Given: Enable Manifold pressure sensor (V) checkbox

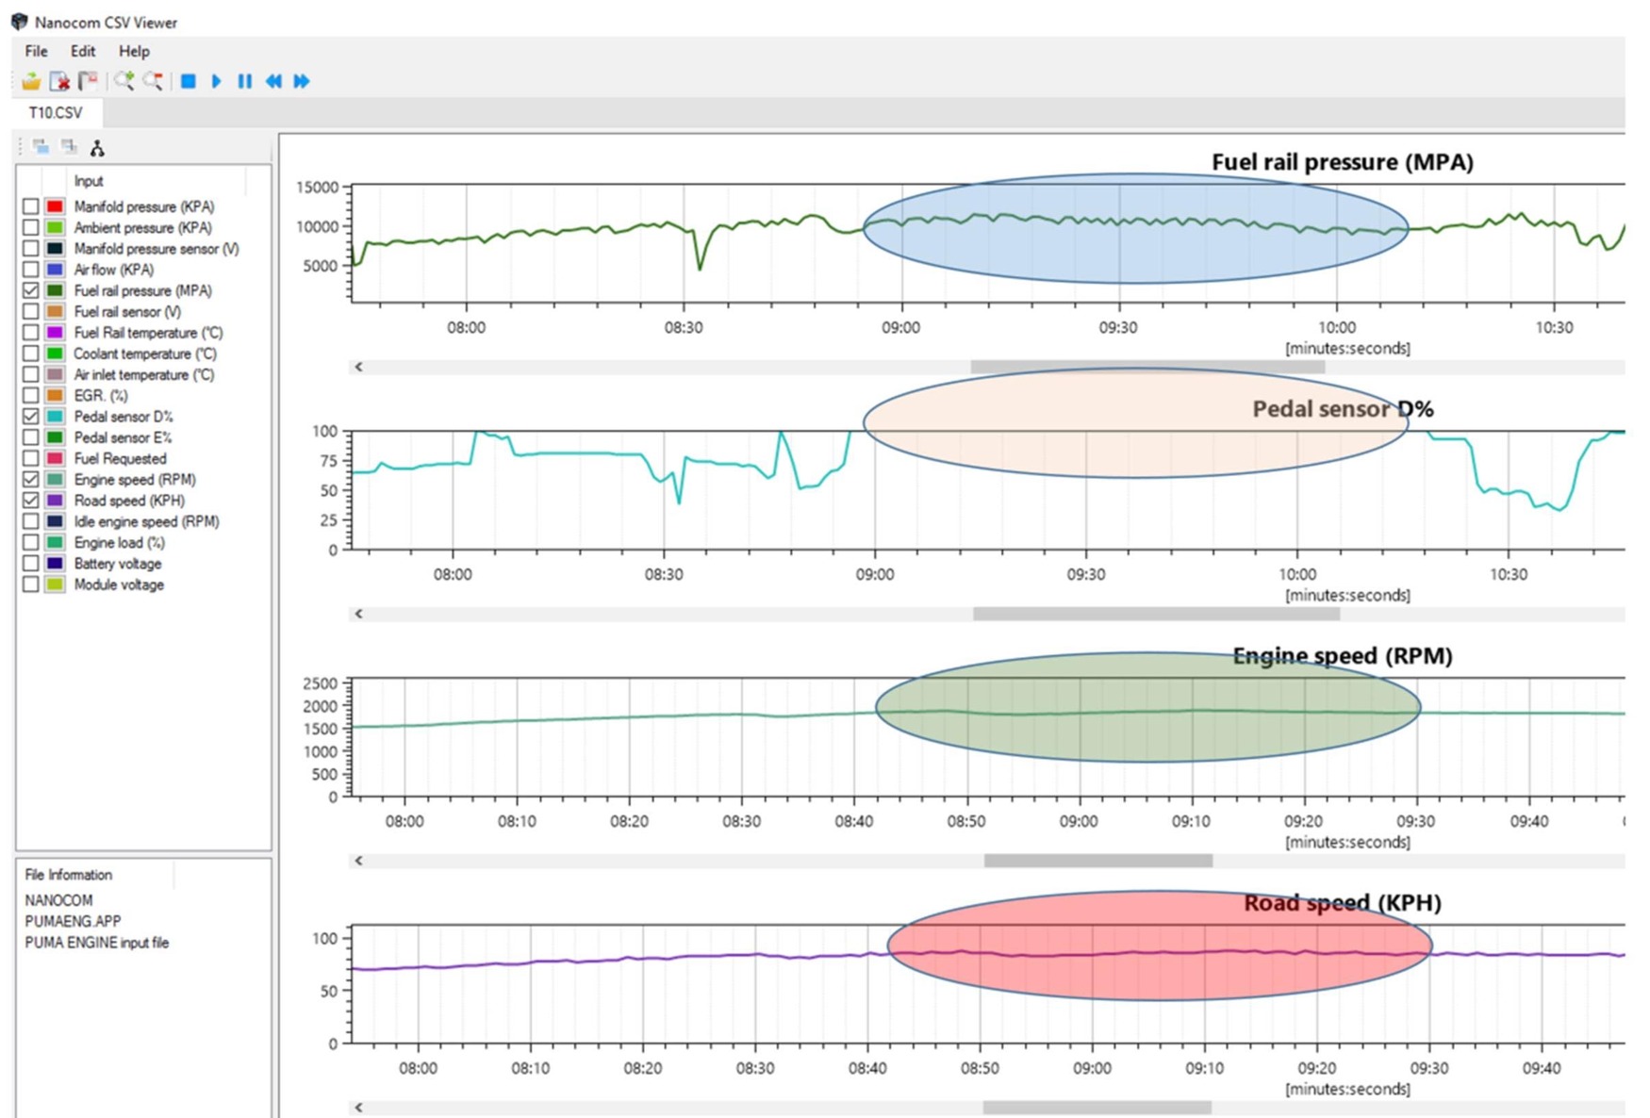Looking at the screenshot, I should click(31, 249).
